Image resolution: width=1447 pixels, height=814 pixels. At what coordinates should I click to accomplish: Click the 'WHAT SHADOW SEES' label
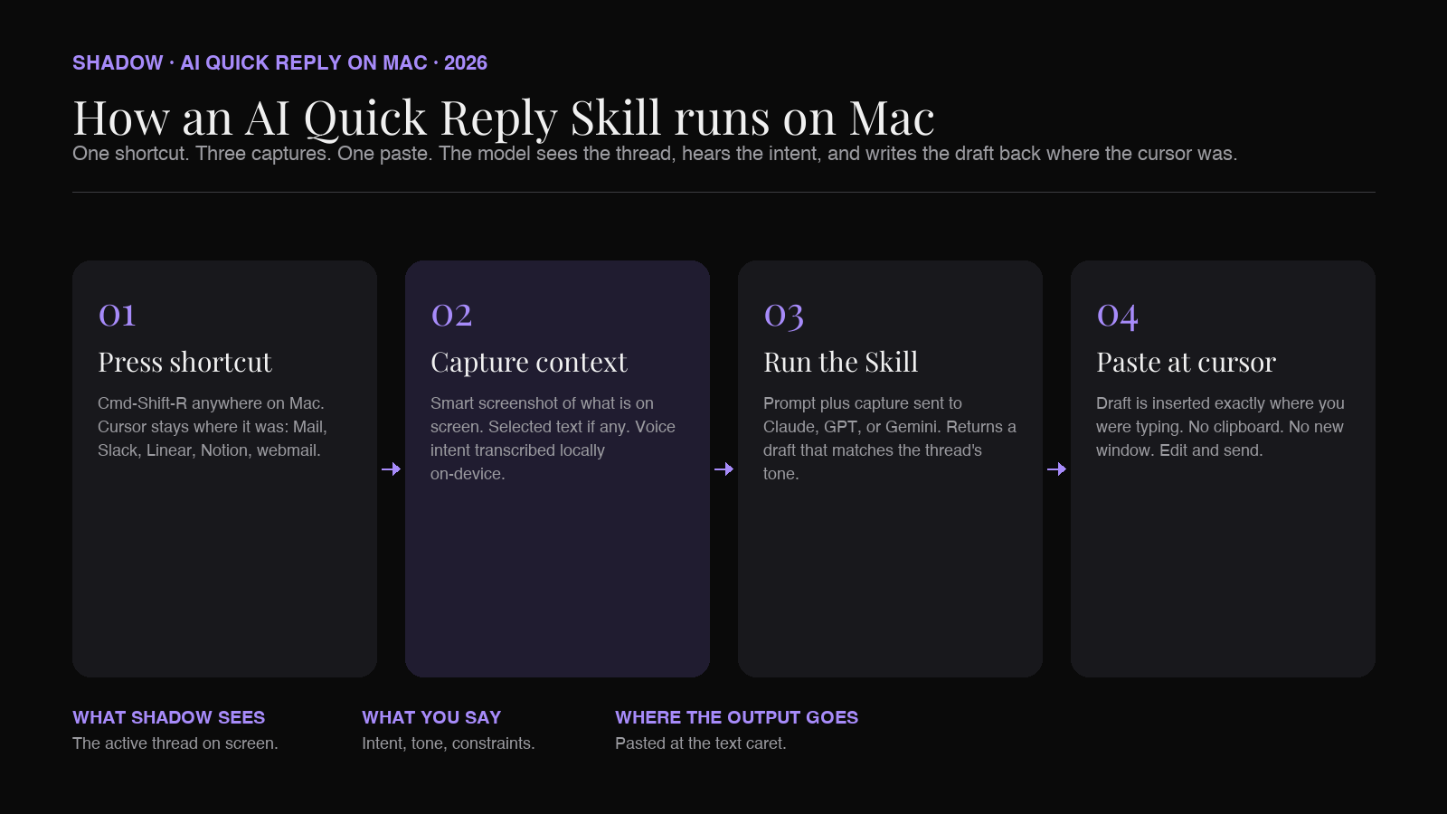pos(169,717)
